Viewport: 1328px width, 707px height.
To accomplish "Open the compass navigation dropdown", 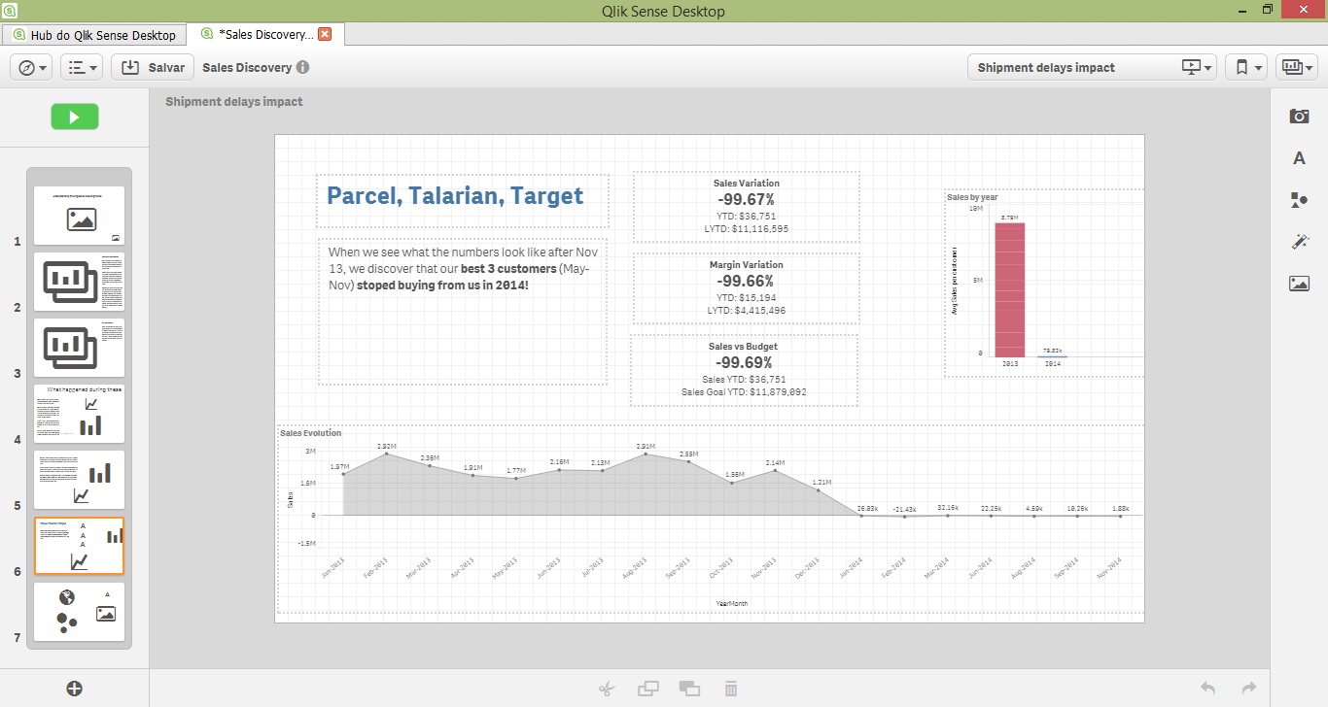I will pos(32,68).
